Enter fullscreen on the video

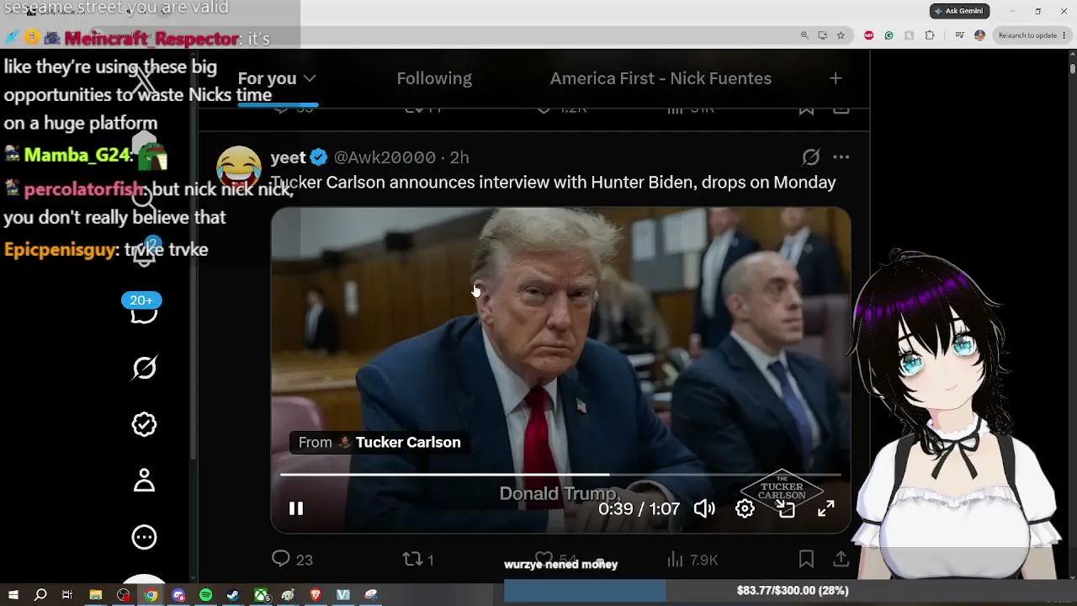coord(826,508)
